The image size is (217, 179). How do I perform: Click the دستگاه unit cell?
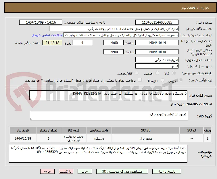tap(99, 138)
